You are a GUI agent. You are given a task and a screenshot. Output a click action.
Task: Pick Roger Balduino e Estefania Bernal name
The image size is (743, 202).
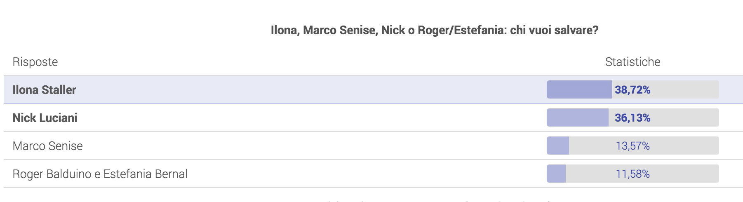point(100,174)
